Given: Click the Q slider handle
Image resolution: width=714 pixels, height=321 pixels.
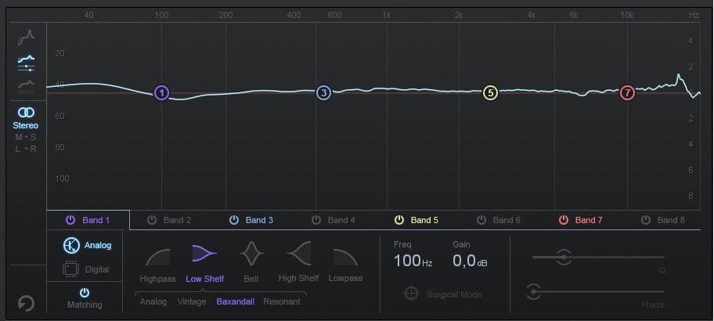Looking at the screenshot, I should click(x=564, y=256).
